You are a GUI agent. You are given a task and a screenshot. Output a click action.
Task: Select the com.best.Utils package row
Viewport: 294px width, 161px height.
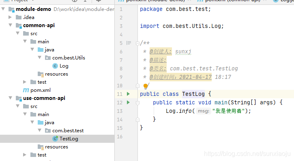click(57, 58)
